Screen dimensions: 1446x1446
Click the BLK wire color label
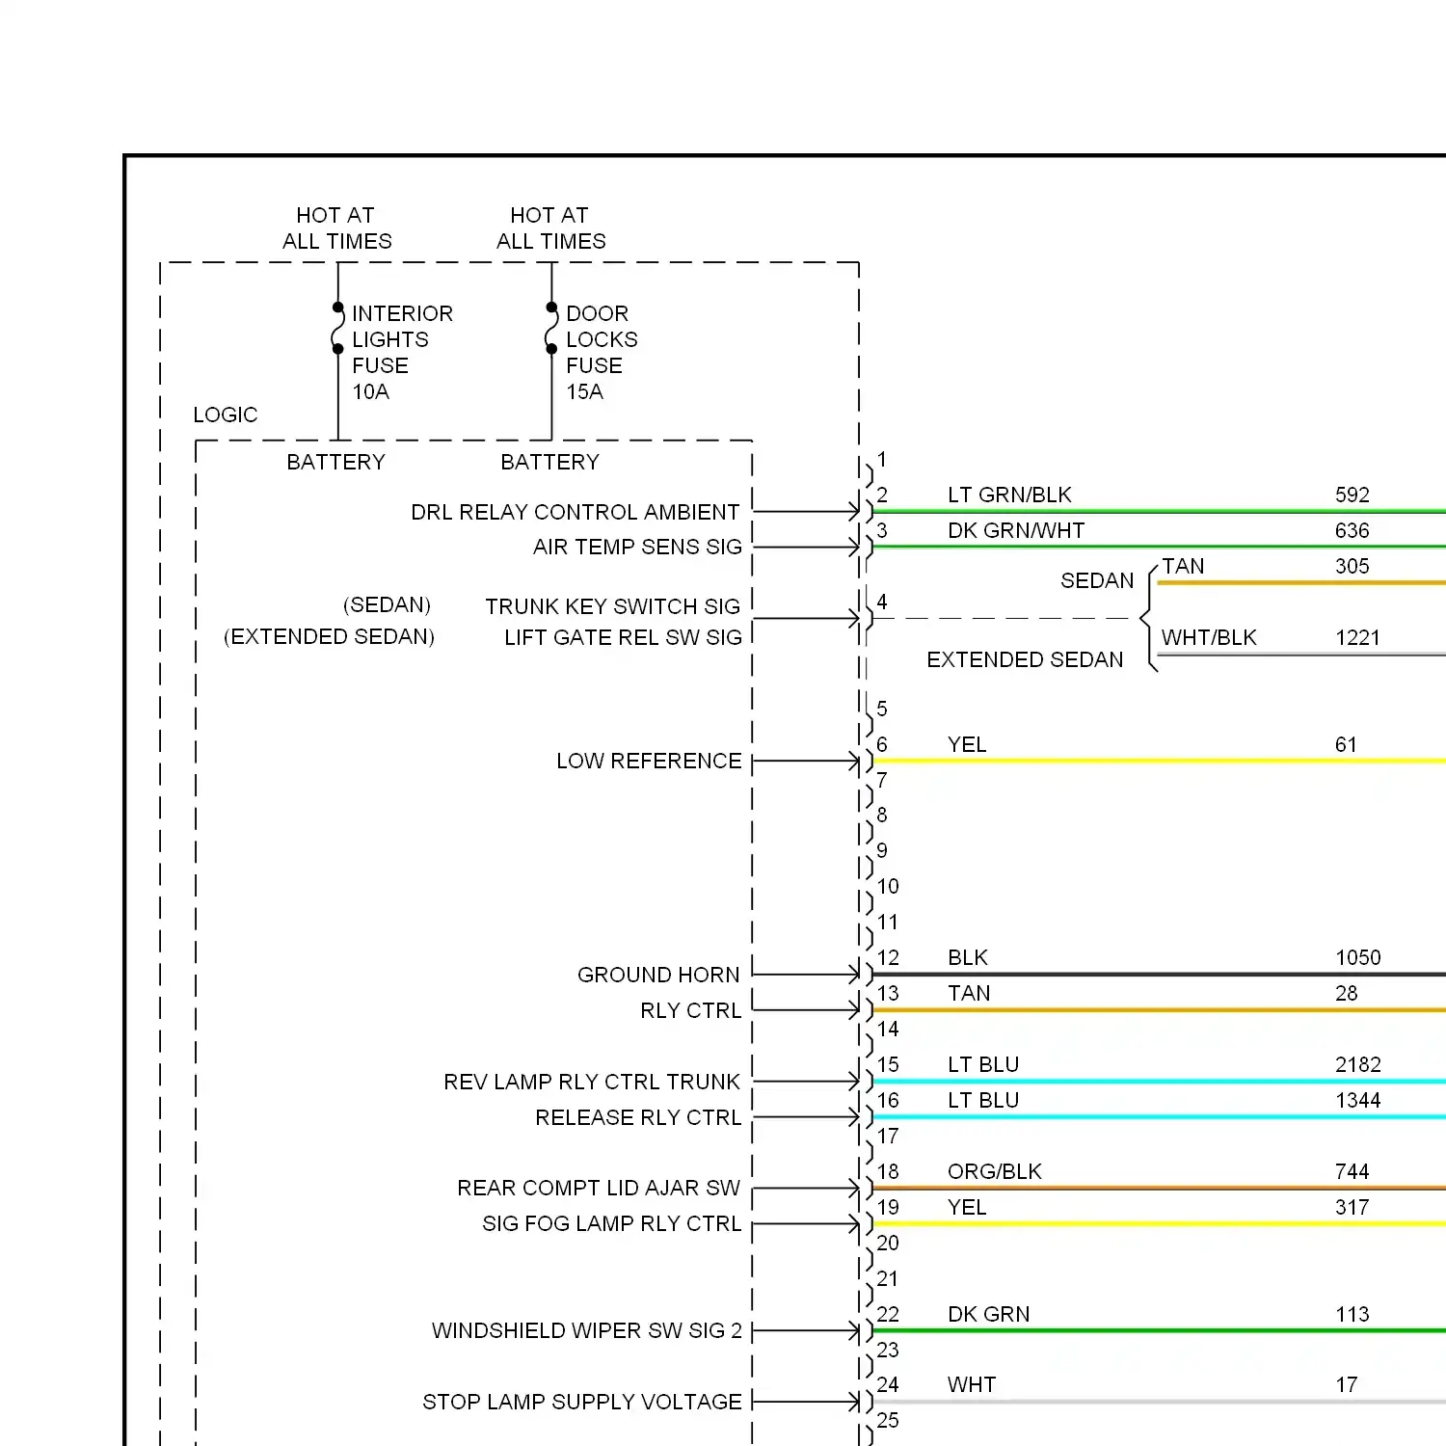968,957
